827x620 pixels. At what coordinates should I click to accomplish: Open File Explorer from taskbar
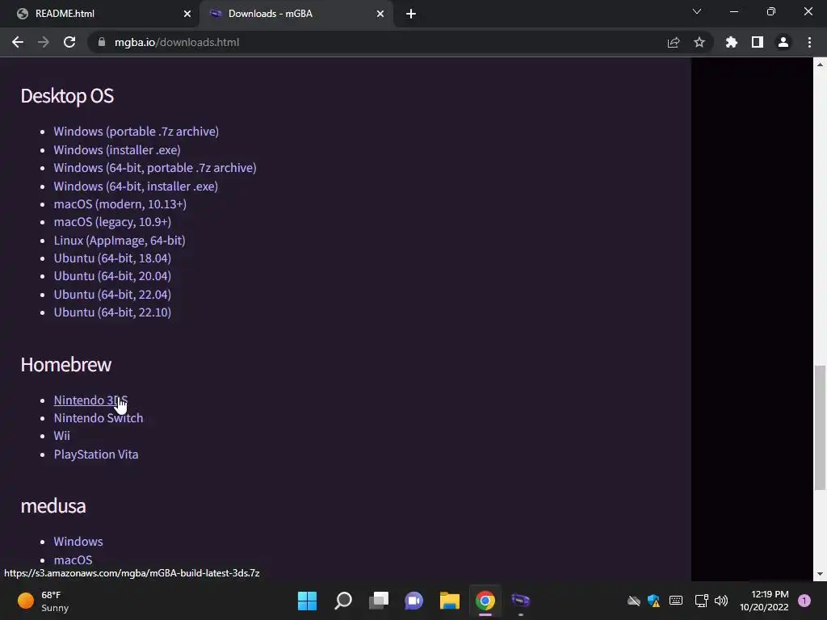coord(450,601)
